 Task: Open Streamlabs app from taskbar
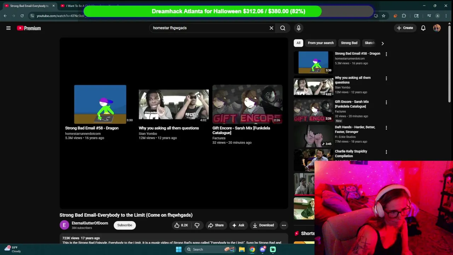tap(273, 249)
